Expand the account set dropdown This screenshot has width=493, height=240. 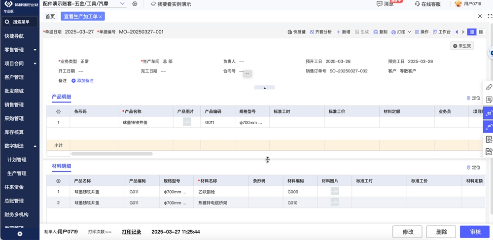[x=123, y=4]
